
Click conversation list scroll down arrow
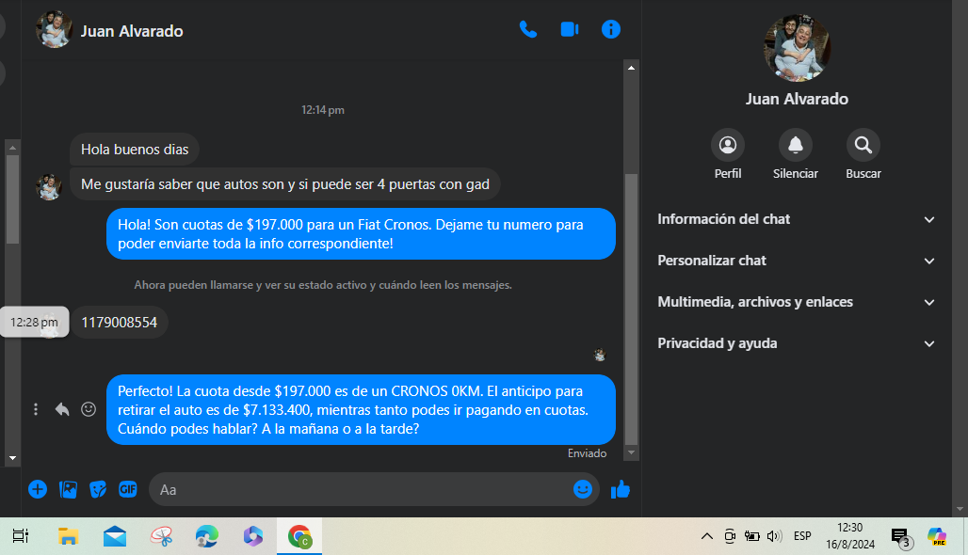pyautogui.click(x=12, y=458)
